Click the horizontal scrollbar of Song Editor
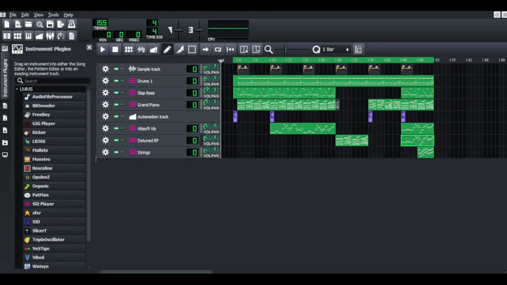 pyautogui.click(x=157, y=271)
